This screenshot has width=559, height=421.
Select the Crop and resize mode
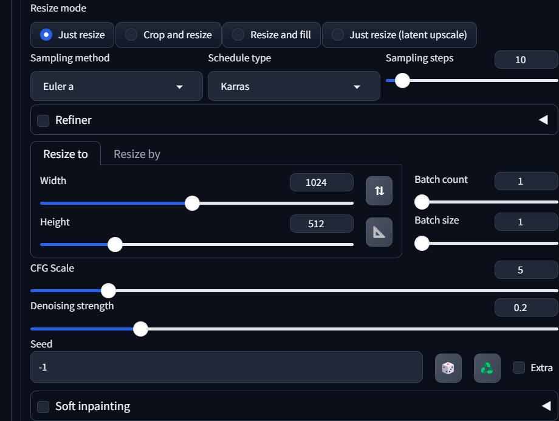[168, 35]
